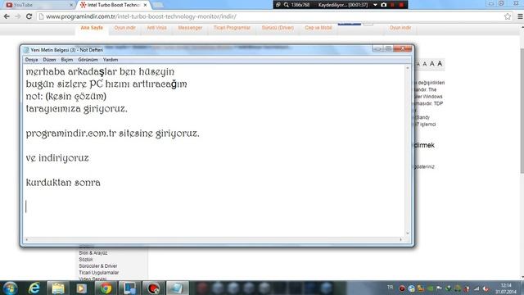The width and height of the screenshot is (524, 295).
Task: Open the Ana Sayfa site tab
Action: pyautogui.click(x=92, y=28)
